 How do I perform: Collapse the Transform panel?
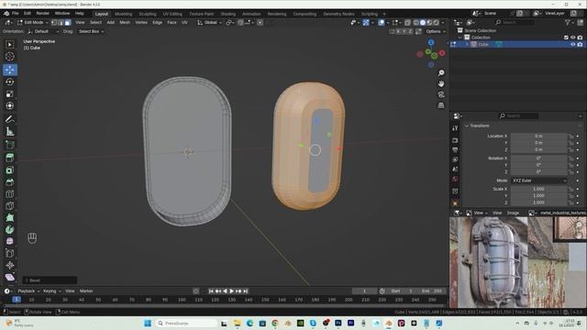(x=477, y=126)
